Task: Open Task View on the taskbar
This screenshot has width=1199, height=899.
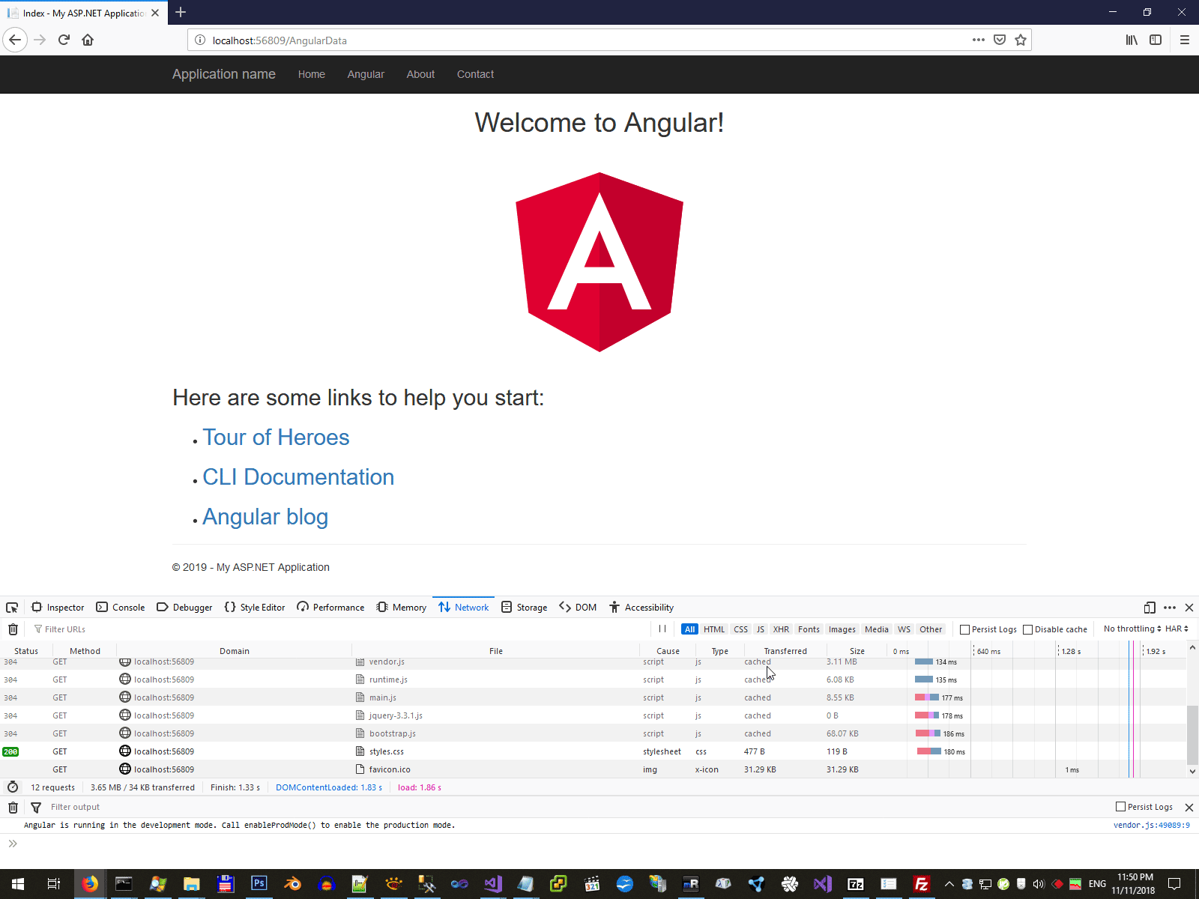Action: (53, 884)
